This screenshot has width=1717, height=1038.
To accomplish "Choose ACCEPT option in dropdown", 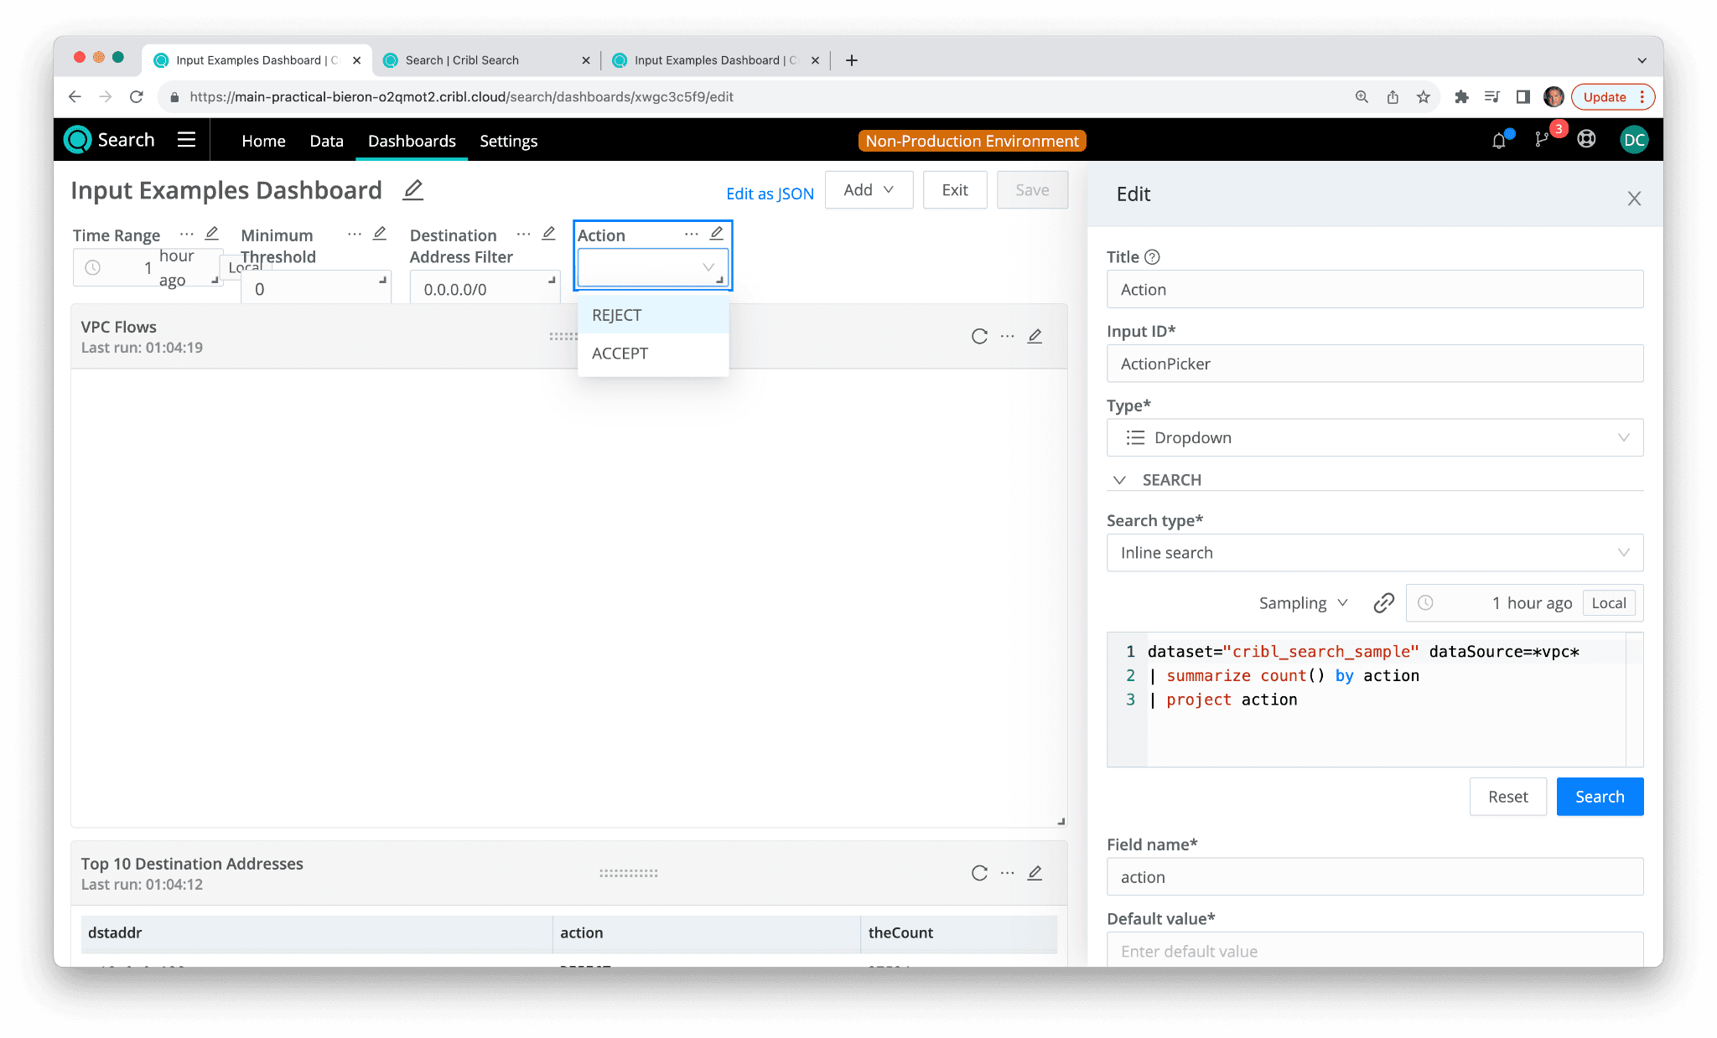I will click(x=620, y=354).
